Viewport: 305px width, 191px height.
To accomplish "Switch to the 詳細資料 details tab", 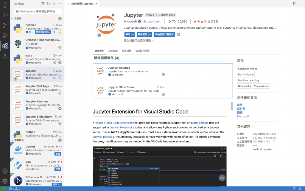I will tap(99, 51).
